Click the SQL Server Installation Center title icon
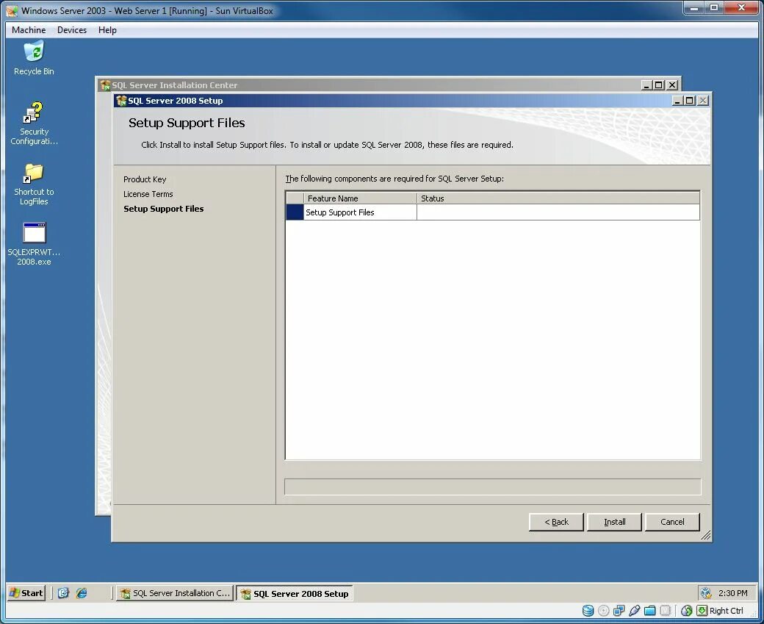The width and height of the screenshot is (764, 624). click(105, 85)
